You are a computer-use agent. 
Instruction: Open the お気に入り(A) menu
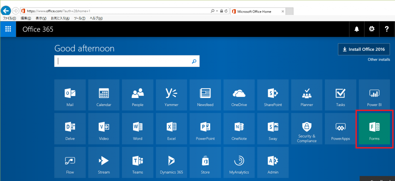click(x=60, y=18)
